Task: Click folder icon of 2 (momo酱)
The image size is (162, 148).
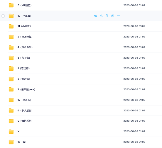Action: pos(11,37)
